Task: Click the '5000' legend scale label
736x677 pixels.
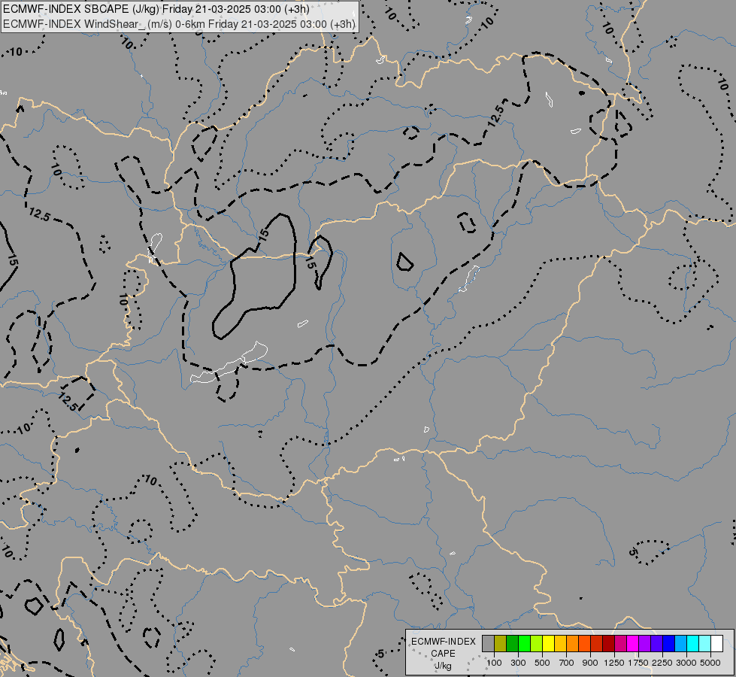Action: point(710,663)
